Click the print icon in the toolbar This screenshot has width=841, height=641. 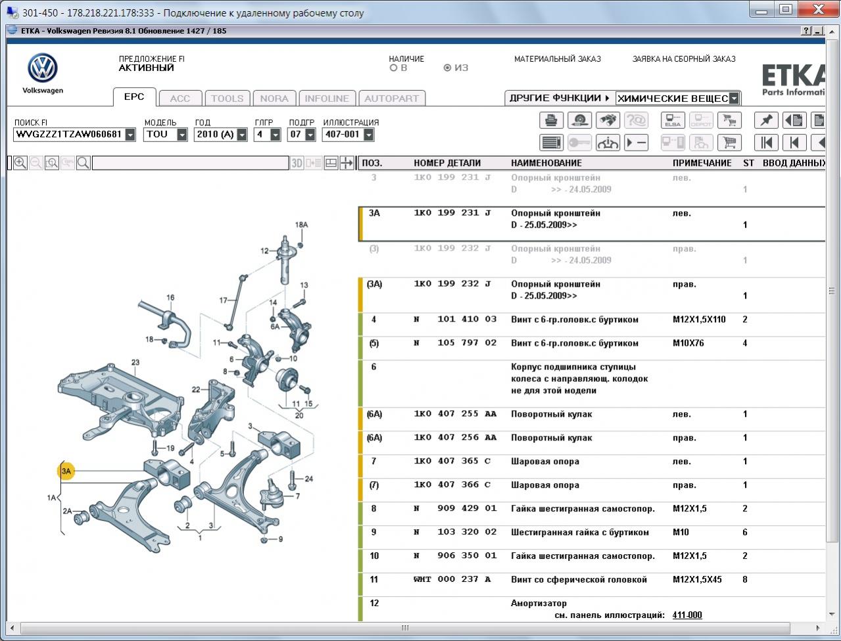click(x=551, y=120)
